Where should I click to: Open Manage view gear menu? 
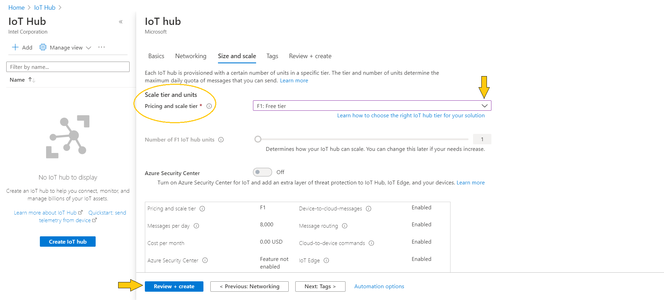pyautogui.click(x=43, y=47)
